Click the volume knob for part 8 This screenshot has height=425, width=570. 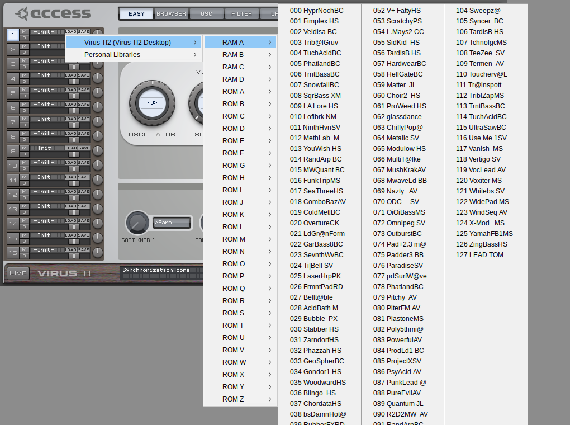point(97,136)
